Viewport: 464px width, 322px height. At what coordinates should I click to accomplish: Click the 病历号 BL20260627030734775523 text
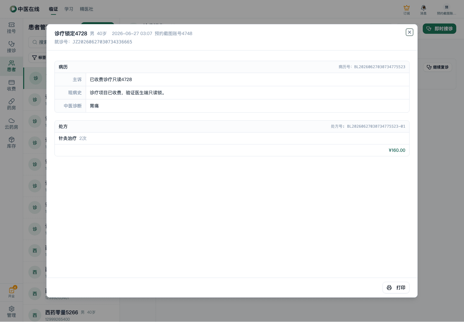pos(372,67)
